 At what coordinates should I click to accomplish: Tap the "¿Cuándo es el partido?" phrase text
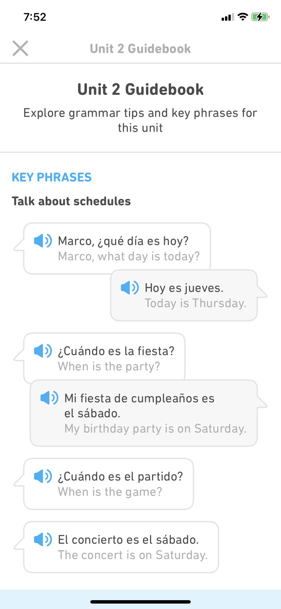(120, 476)
